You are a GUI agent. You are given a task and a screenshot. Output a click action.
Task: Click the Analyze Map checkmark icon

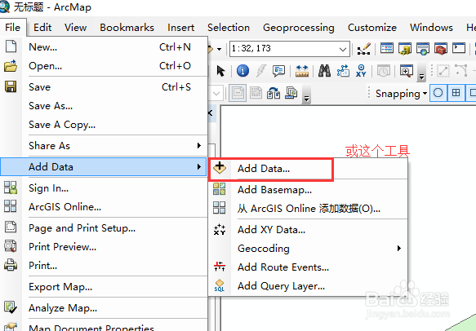[x=11, y=307]
